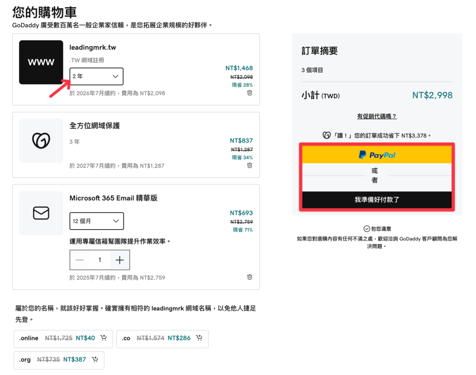Open the 2 年 registration term dropdown

(x=96, y=76)
